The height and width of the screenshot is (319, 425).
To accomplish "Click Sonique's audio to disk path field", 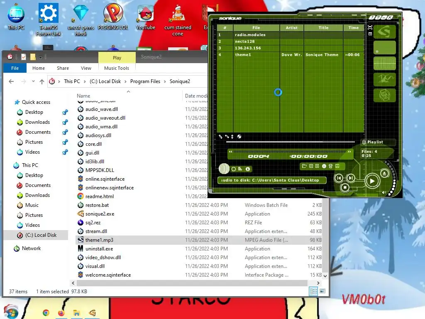I will pyautogui.click(x=272, y=180).
